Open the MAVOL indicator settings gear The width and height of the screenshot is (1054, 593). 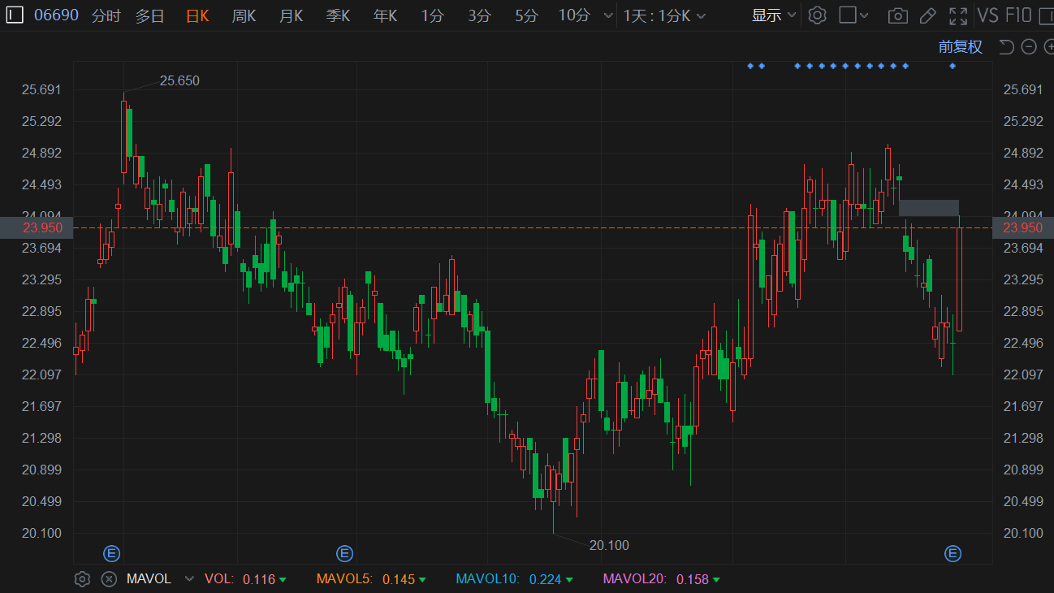pos(82,579)
